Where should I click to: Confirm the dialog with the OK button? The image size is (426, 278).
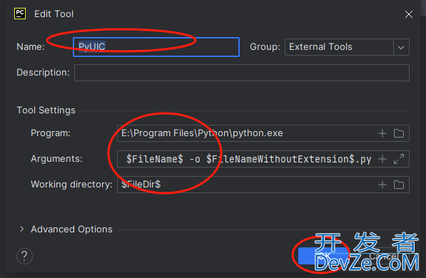(323, 256)
